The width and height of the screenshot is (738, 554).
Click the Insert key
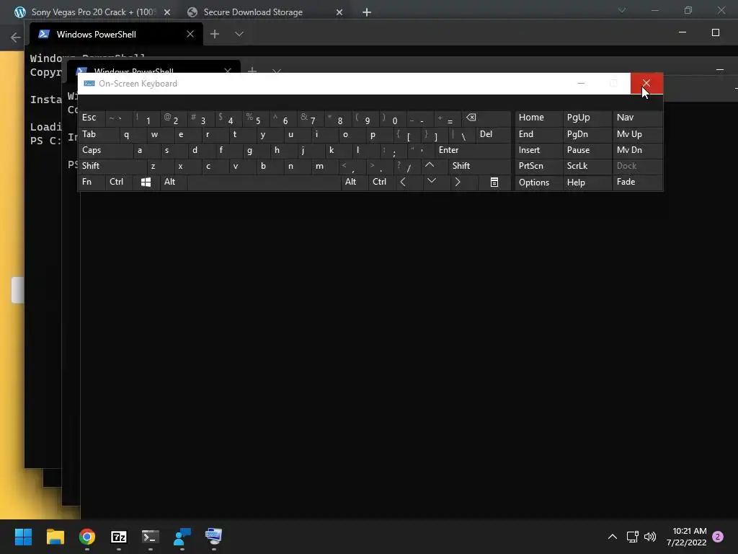pos(538,150)
